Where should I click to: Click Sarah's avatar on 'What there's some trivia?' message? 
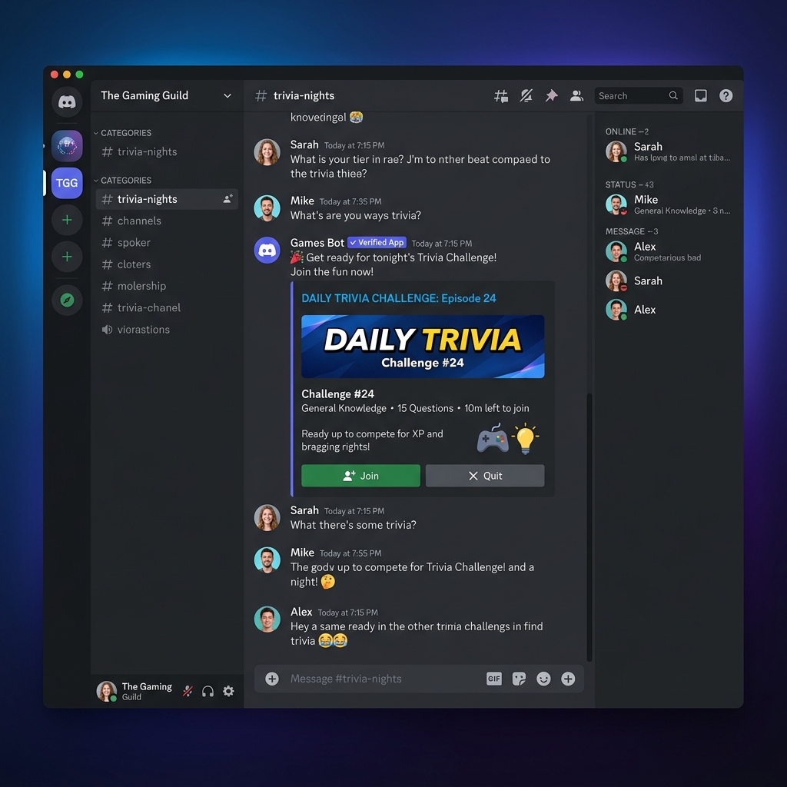[267, 517]
